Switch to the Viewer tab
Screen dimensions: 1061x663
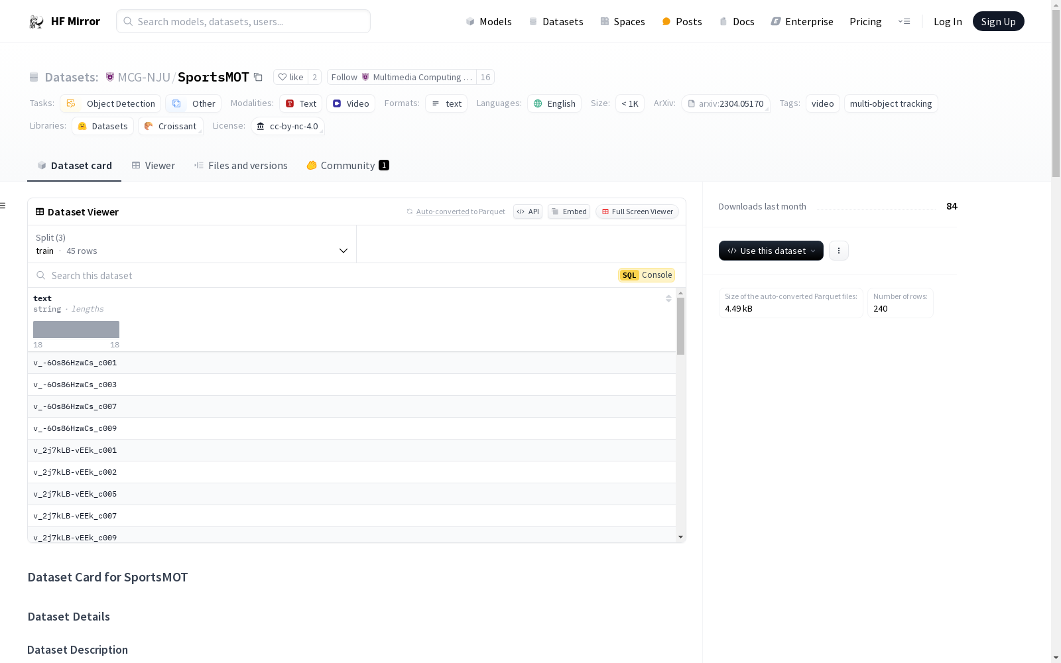tap(153, 166)
